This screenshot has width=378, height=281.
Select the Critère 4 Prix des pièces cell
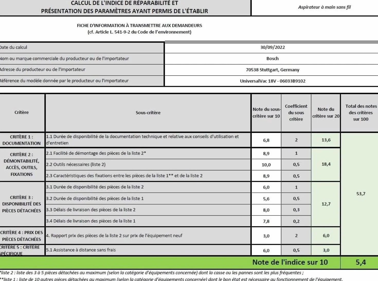22,236
